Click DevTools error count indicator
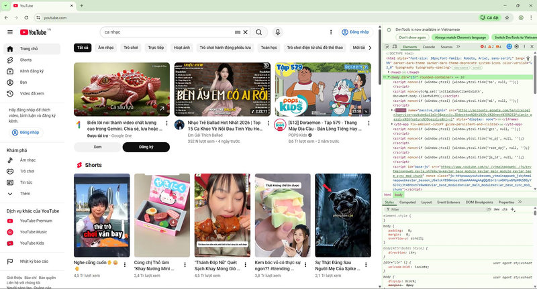This screenshot has height=289, width=537. click(x=483, y=46)
